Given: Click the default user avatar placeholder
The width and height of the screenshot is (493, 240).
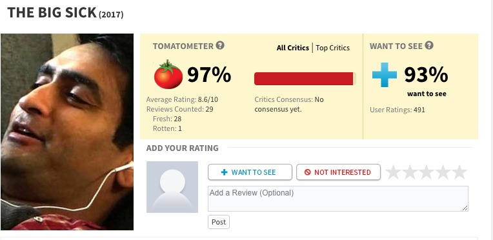Looking at the screenshot, I should [x=172, y=187].
